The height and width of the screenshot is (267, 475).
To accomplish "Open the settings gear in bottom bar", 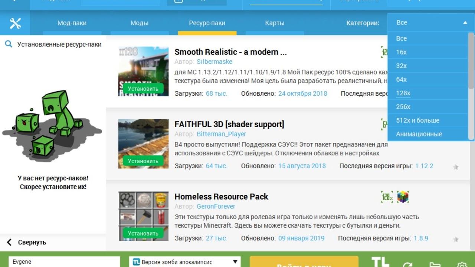I will click(462, 265).
